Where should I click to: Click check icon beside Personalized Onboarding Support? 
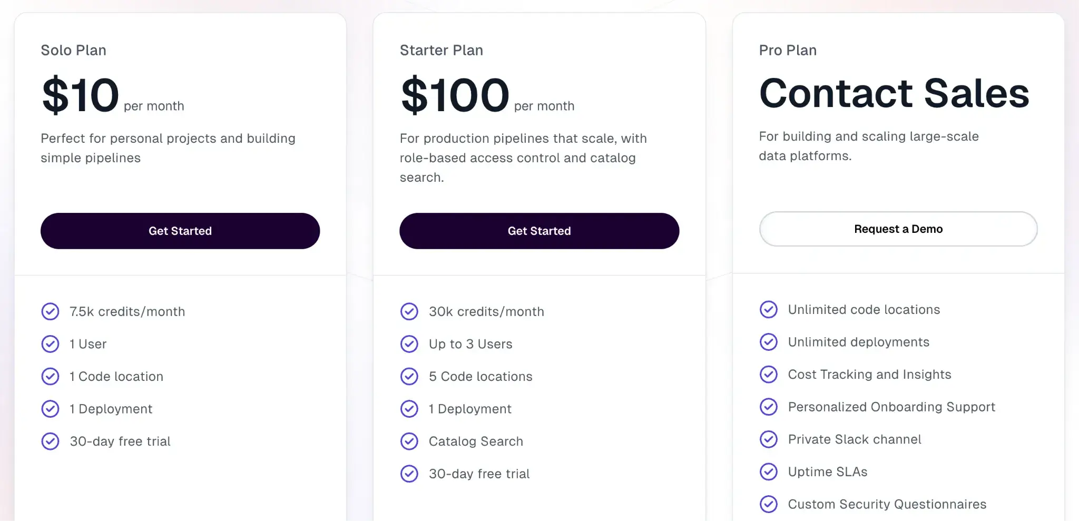pos(769,407)
